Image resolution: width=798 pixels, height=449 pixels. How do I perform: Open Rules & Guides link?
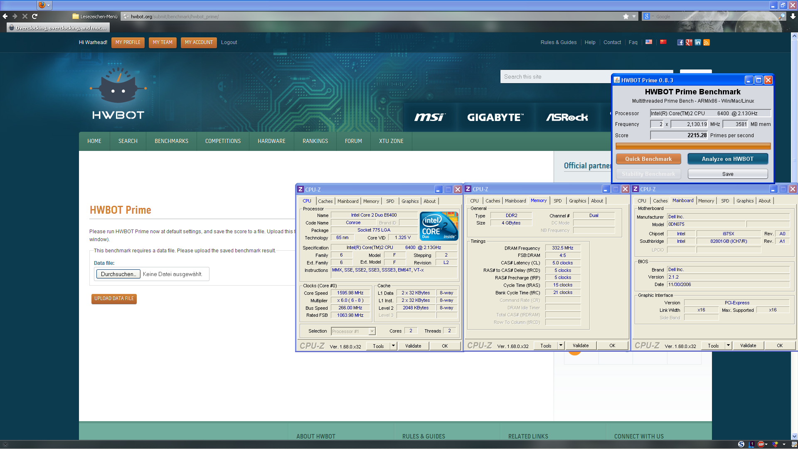pos(559,42)
